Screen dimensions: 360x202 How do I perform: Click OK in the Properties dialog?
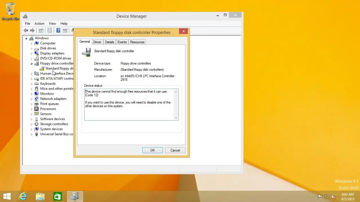pos(152,150)
